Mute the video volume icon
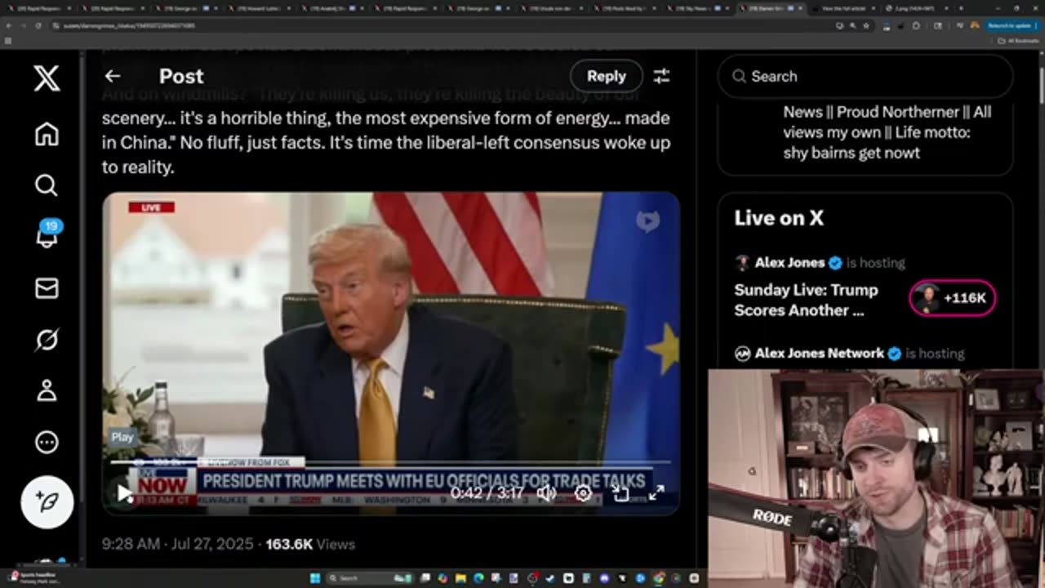Viewport: 1045px width, 588px height. point(546,492)
